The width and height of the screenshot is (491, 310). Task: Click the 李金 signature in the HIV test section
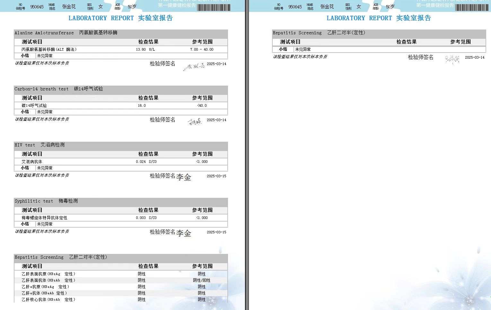coord(184,177)
